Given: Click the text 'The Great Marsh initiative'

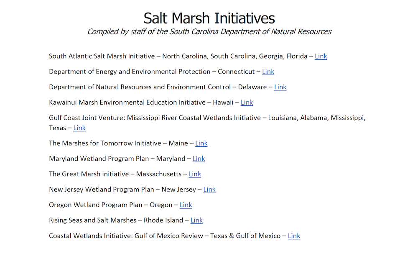Looking at the screenshot, I should pos(89,174).
